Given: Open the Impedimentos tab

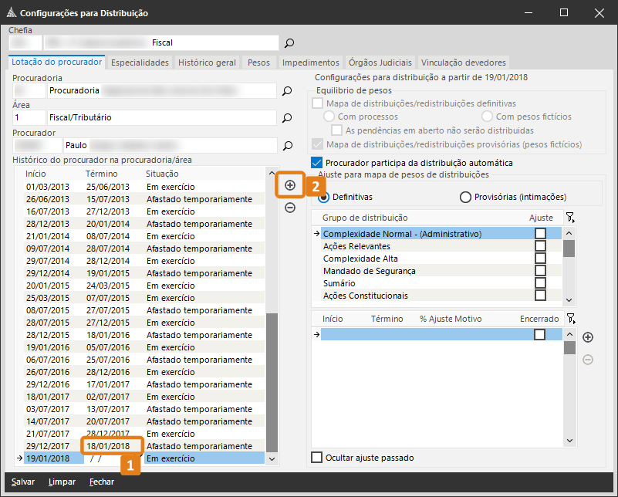Looking at the screenshot, I should tap(310, 63).
